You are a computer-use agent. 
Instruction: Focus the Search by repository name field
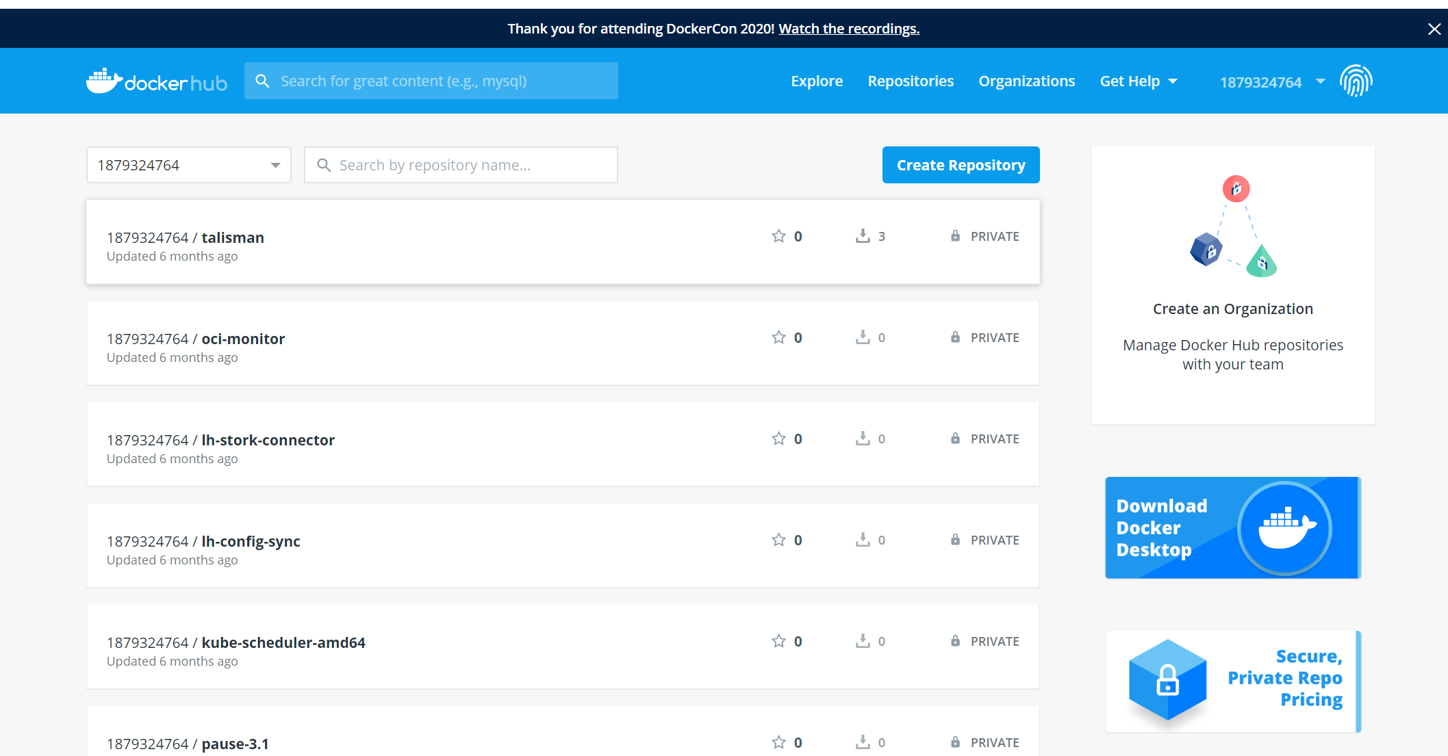tap(461, 165)
